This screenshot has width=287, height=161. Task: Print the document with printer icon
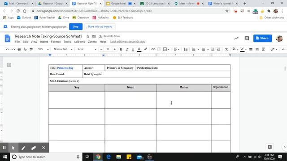pos(19,49)
